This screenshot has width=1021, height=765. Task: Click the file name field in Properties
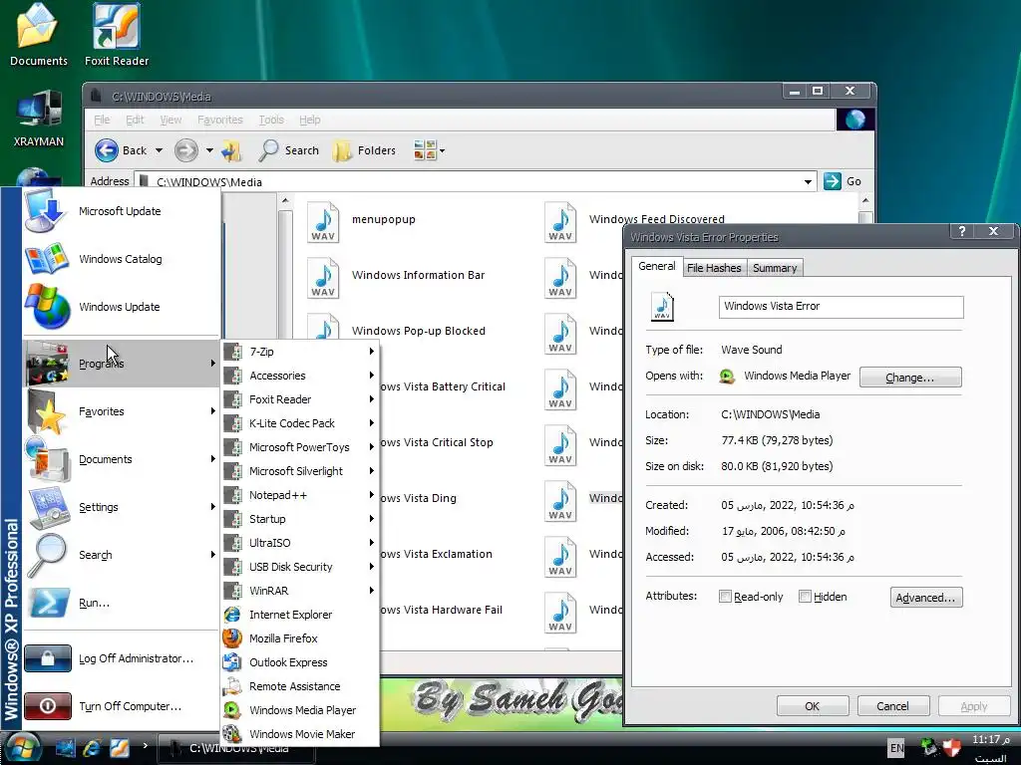pos(841,307)
